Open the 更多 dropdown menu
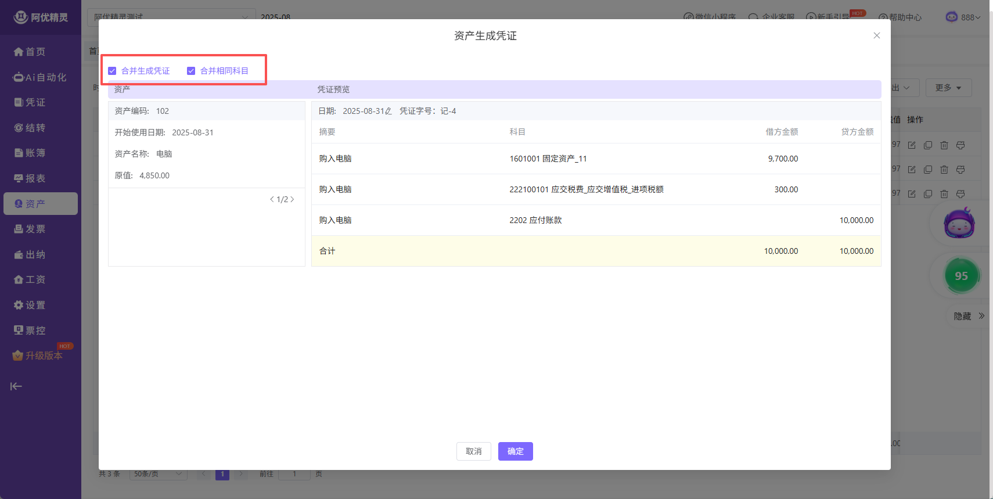The image size is (993, 499). (948, 88)
